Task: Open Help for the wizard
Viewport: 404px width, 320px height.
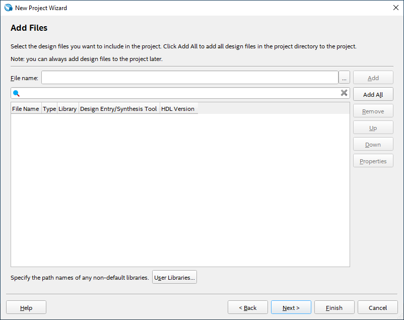Action: (26, 308)
